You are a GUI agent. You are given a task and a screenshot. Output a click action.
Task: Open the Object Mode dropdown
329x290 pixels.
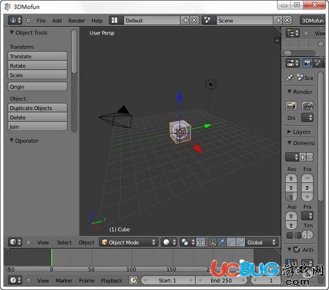[x=128, y=242]
